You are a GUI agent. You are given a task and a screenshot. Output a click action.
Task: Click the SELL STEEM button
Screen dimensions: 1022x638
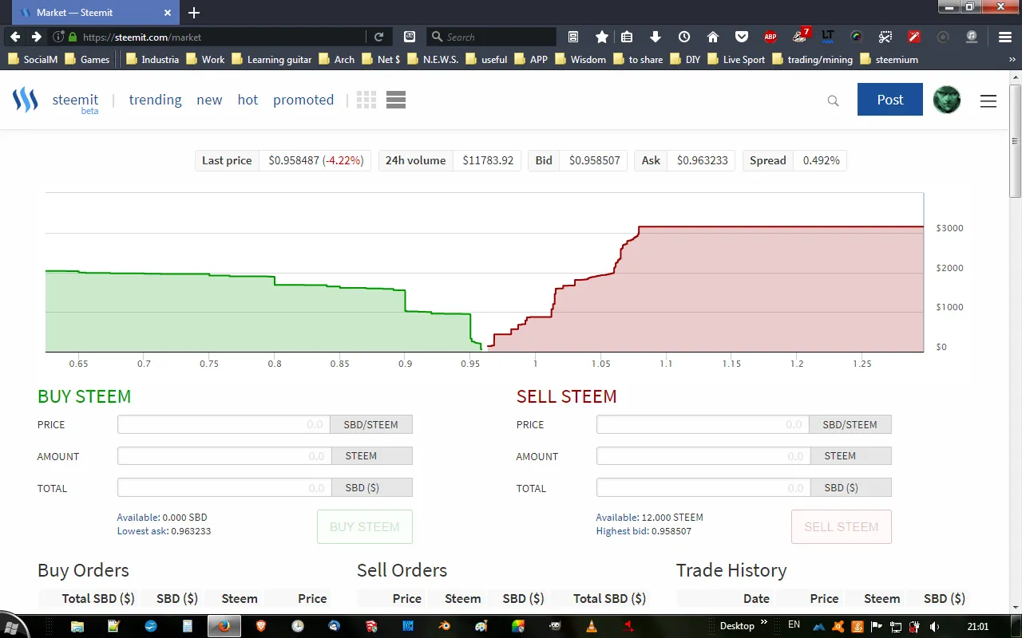click(x=842, y=526)
